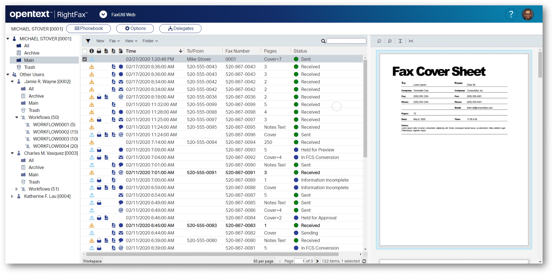The width and height of the screenshot is (553, 274).
Task: Click the PDF icon in the column header row
Action: [113, 51]
